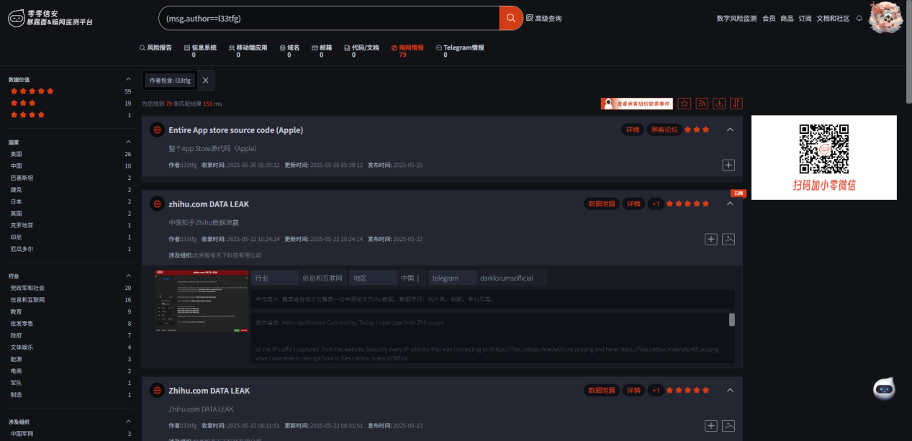Click the orange search magnifier button
Viewport: 912px width, 441px height.
510,18
